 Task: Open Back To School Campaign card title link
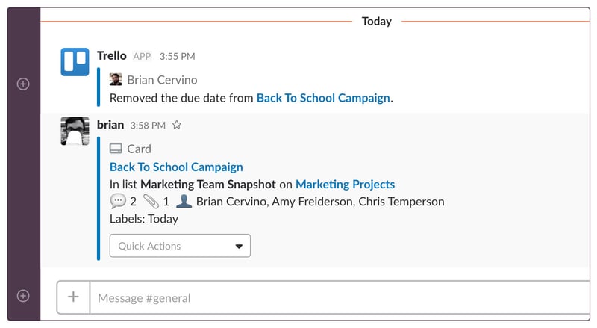[x=176, y=167]
